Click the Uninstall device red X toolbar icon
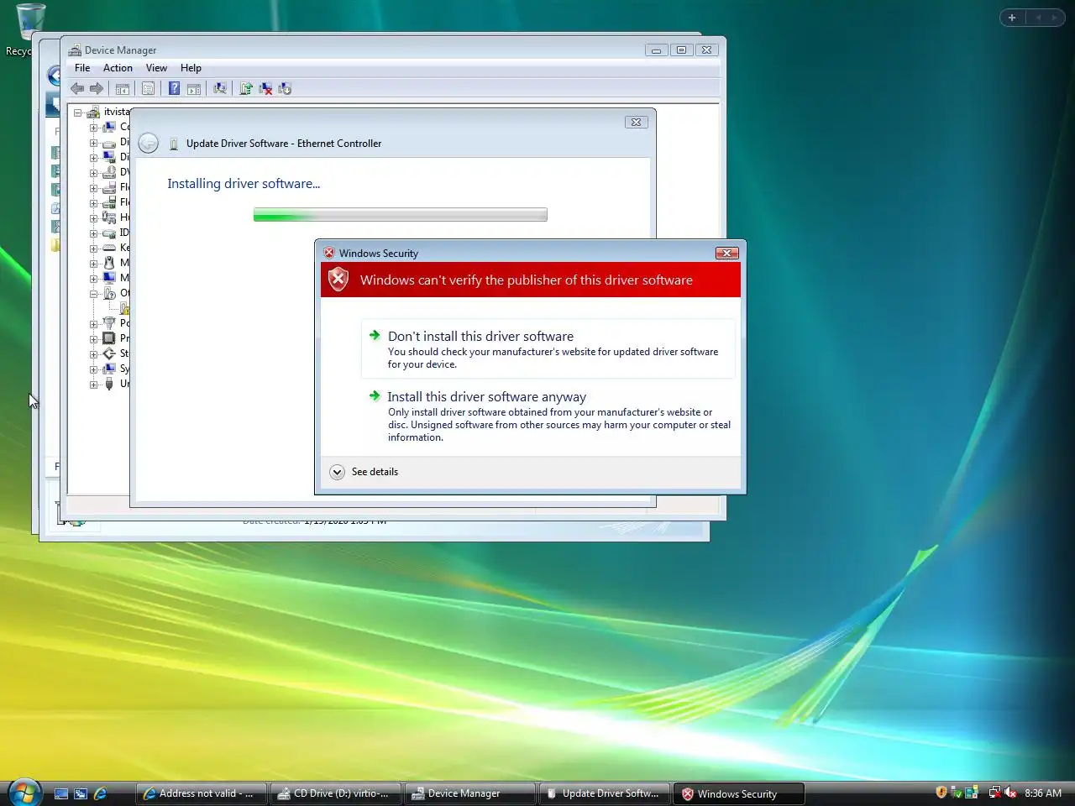This screenshot has height=806, width=1075. tap(265, 88)
